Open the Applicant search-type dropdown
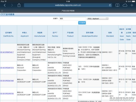 pyautogui.click(x=98, y=18)
